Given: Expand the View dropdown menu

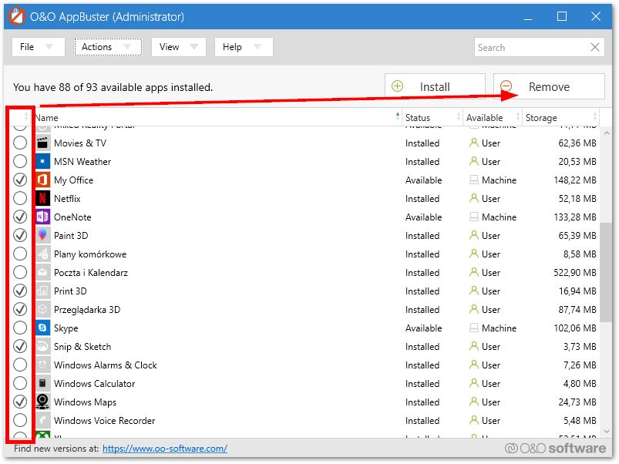Looking at the screenshot, I should [x=179, y=47].
